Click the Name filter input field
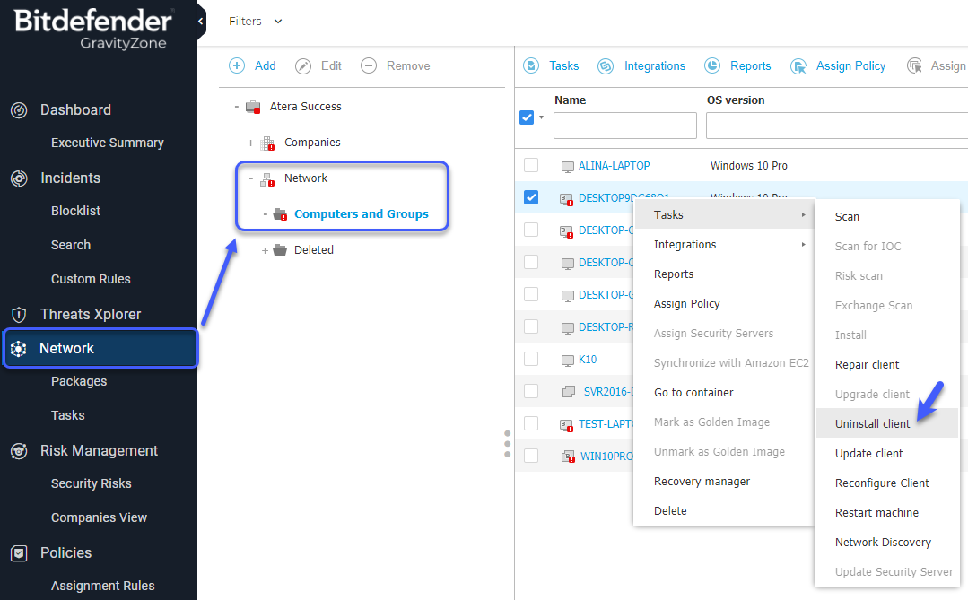Viewport: 968px width, 600px height. (x=624, y=126)
